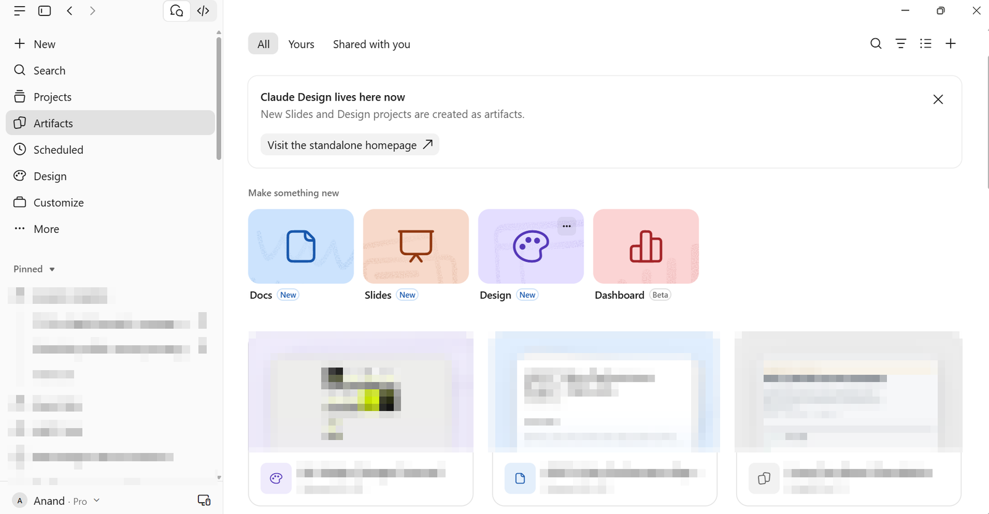Open the first artifact preview with palette icon
Image resolution: width=989 pixels, height=514 pixels.
tap(361, 418)
